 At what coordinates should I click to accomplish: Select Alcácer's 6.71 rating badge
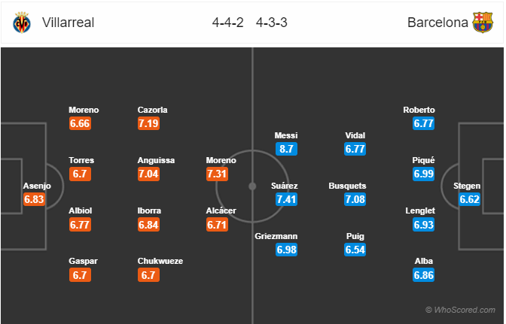point(217,225)
